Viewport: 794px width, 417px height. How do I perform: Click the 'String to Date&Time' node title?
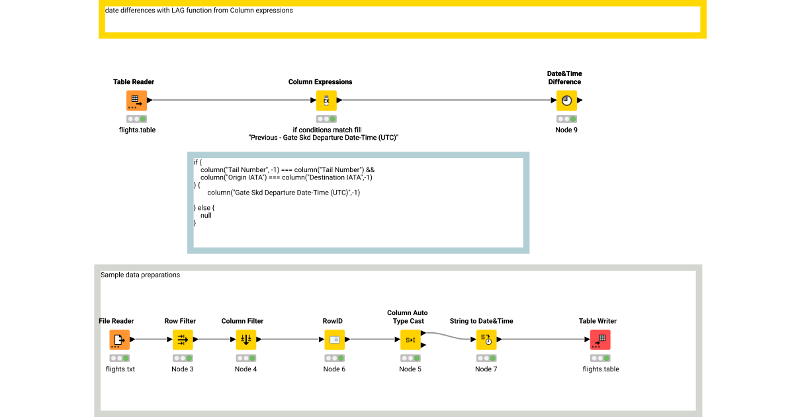click(x=482, y=321)
